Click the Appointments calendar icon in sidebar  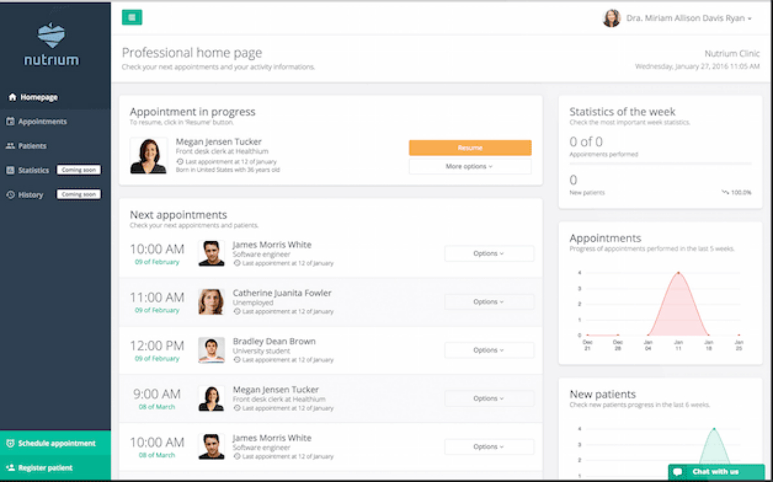point(10,122)
